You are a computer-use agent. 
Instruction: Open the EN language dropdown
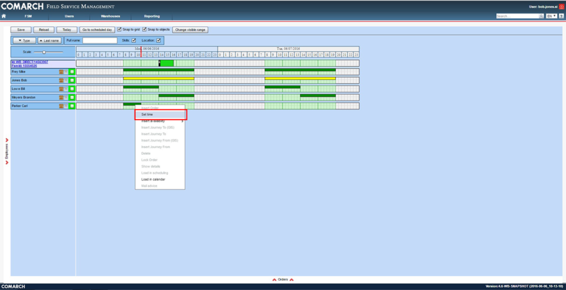click(x=552, y=16)
